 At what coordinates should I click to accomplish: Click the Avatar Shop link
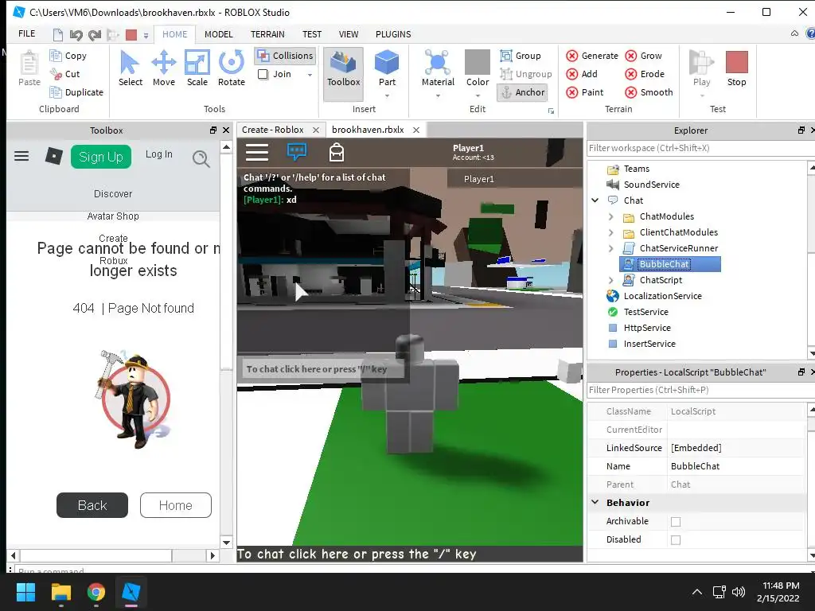(113, 216)
